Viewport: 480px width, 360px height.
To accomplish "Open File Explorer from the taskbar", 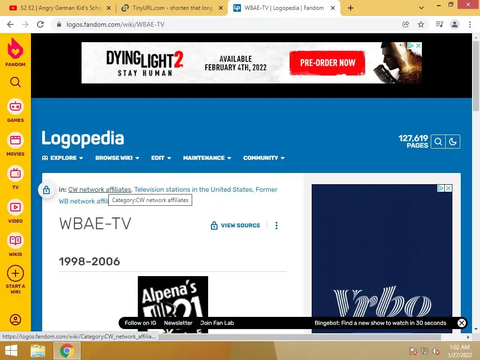I will click(38, 351).
